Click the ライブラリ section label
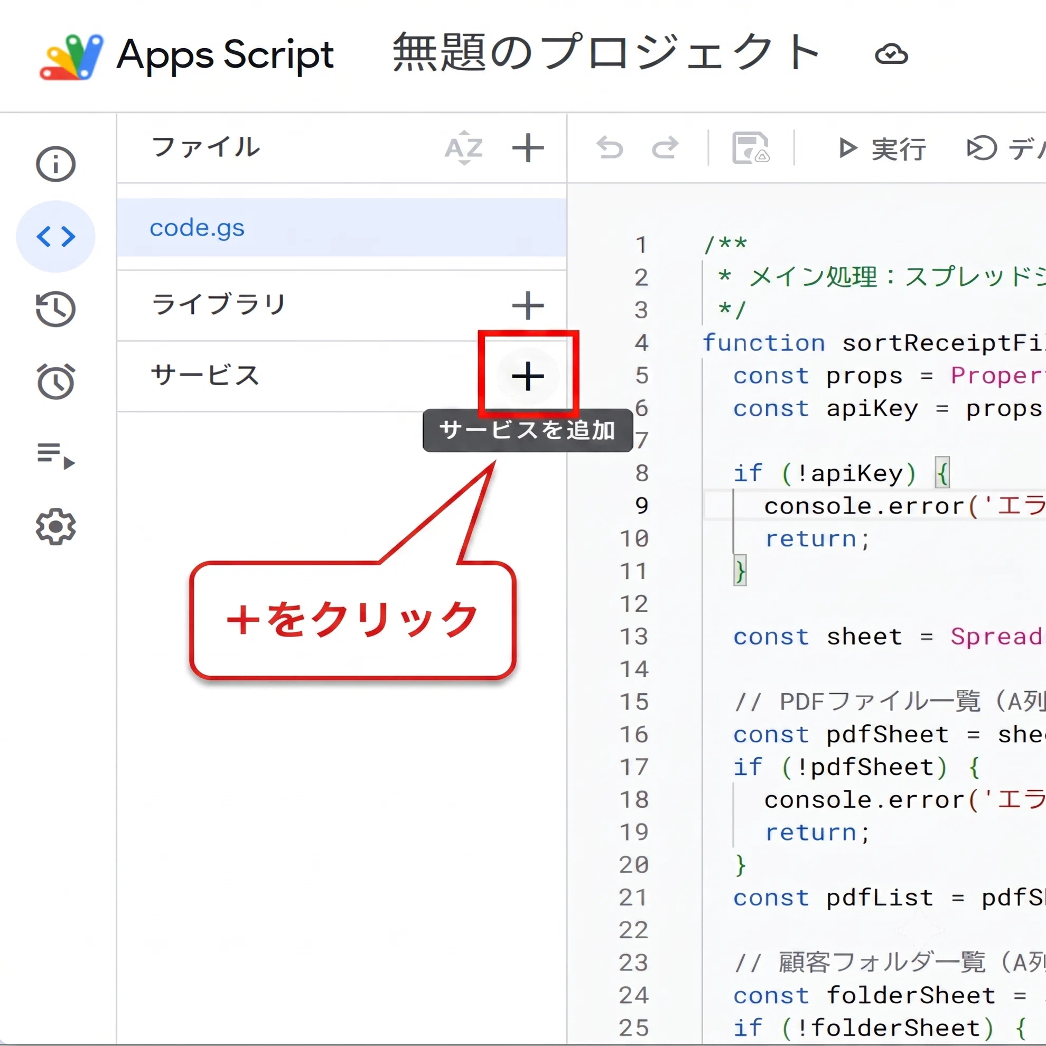This screenshot has width=1046, height=1046. point(219,304)
